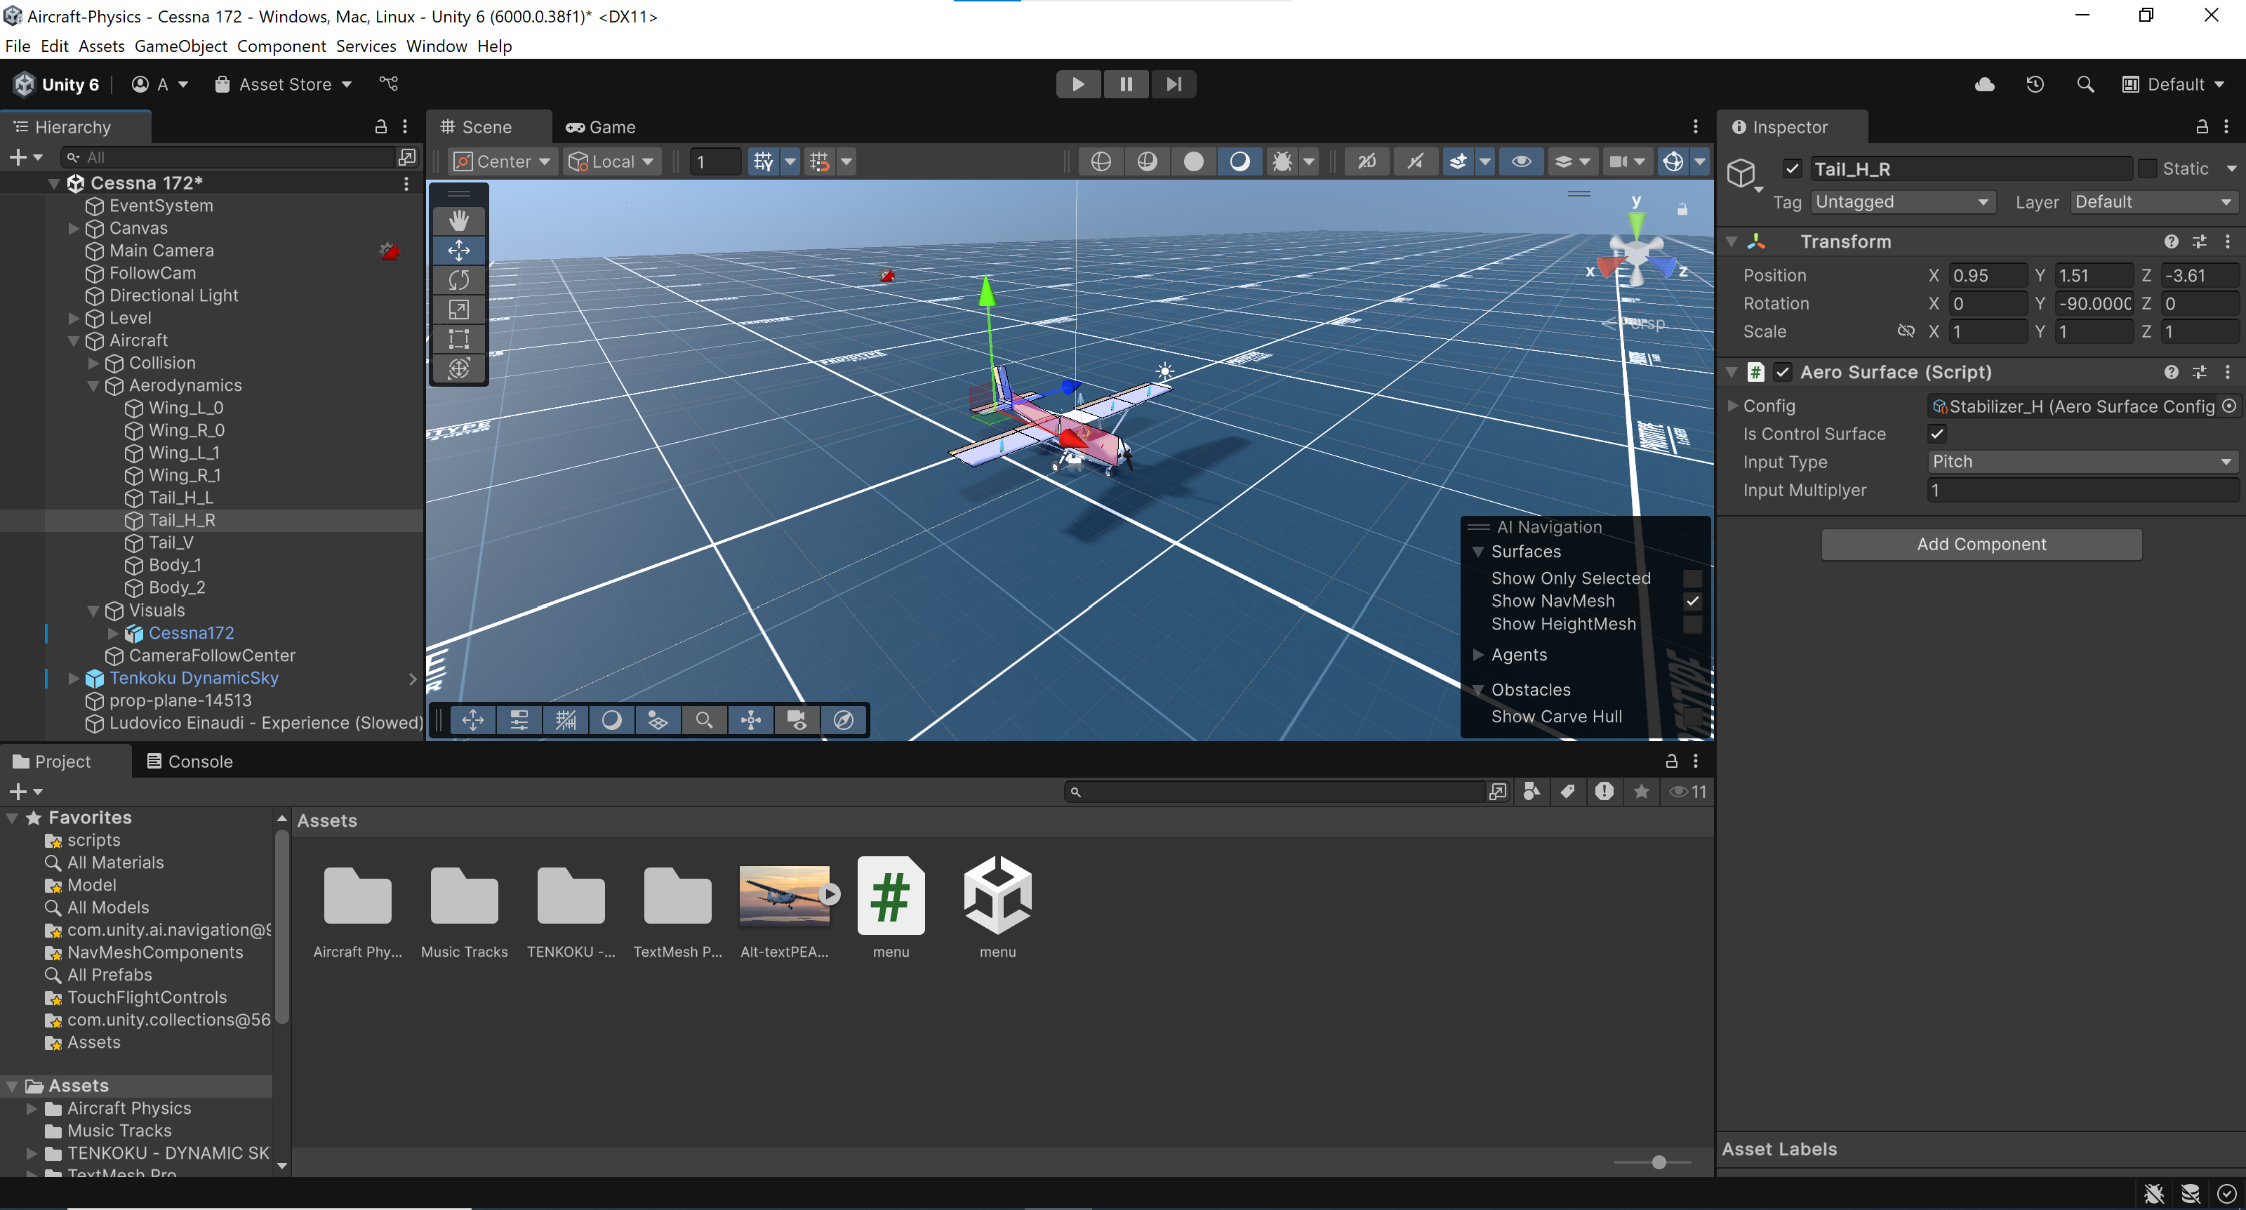Open the Undo History icon
Viewport: 2246px width, 1210px height.
coord(2035,84)
